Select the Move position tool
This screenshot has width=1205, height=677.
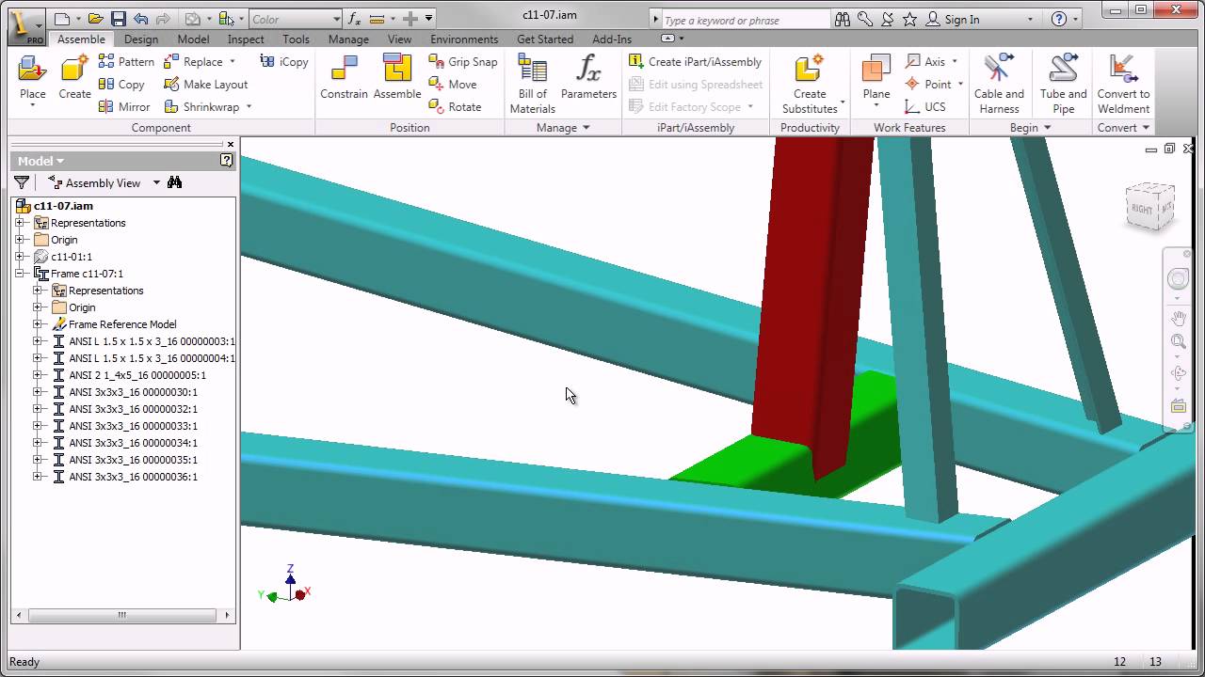coord(453,84)
